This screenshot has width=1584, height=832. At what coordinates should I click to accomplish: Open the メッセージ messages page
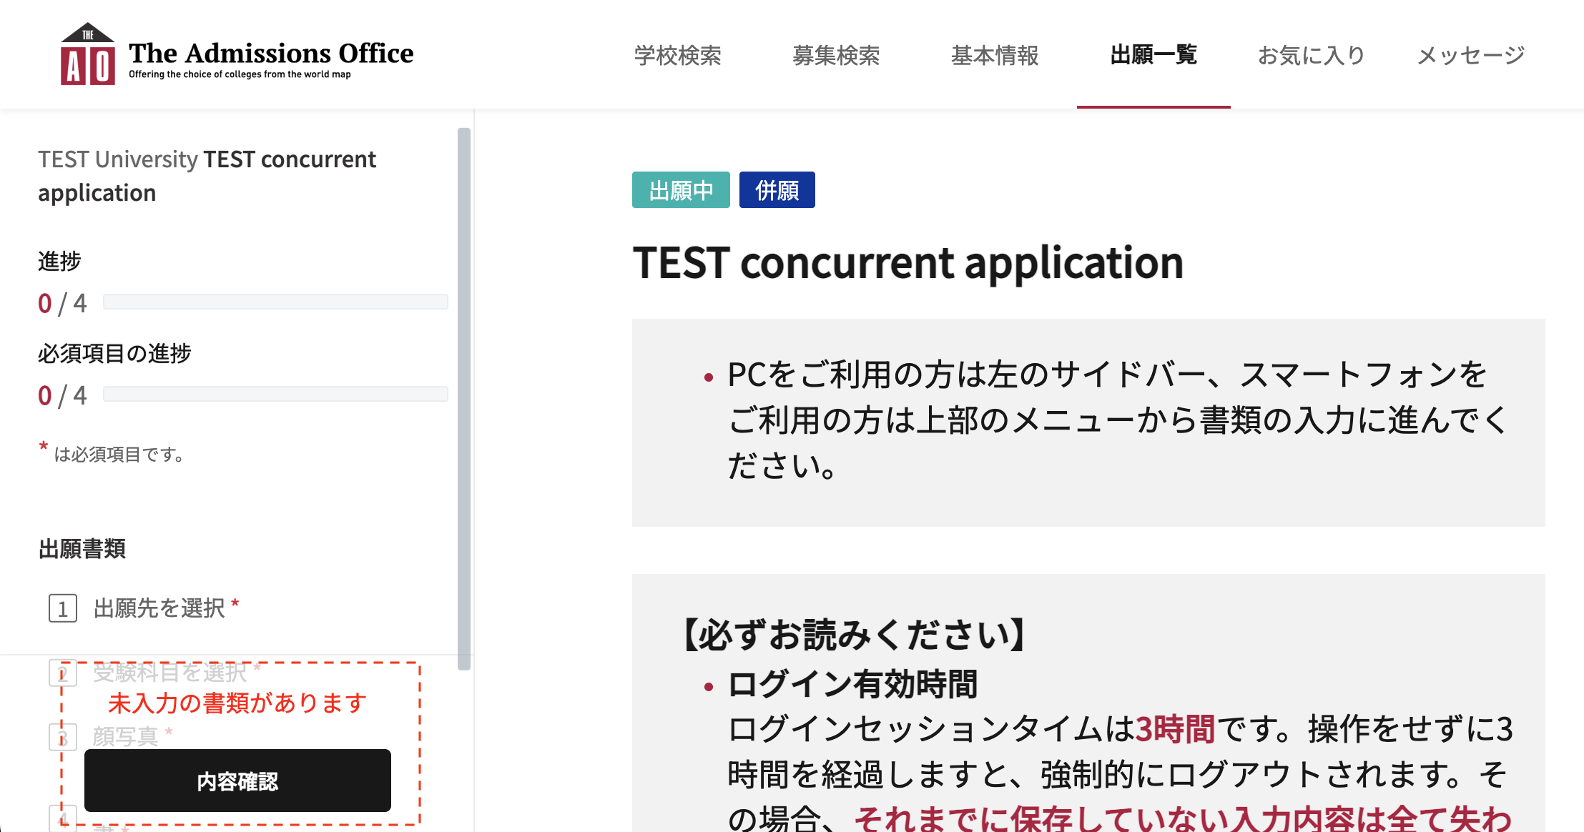click(x=1471, y=55)
